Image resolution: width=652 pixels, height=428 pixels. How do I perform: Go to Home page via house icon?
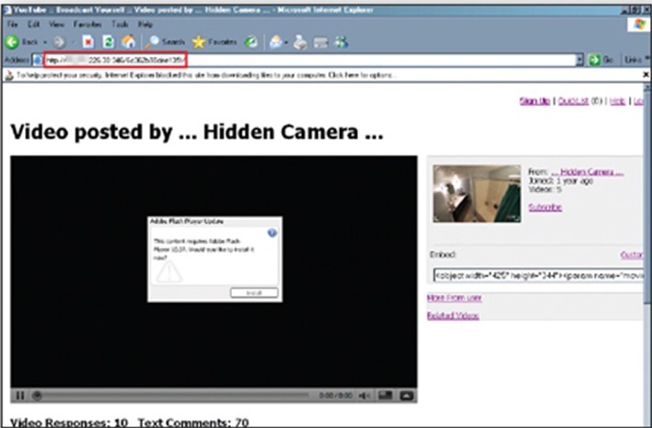point(129,41)
